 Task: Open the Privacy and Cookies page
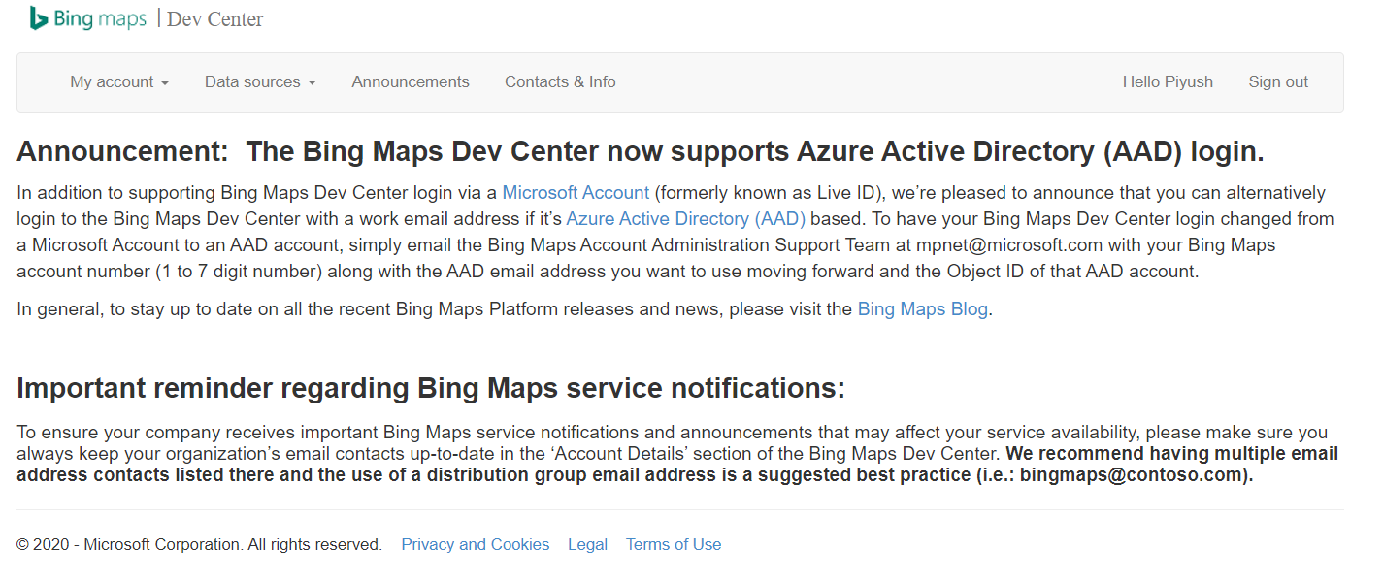[x=475, y=544]
